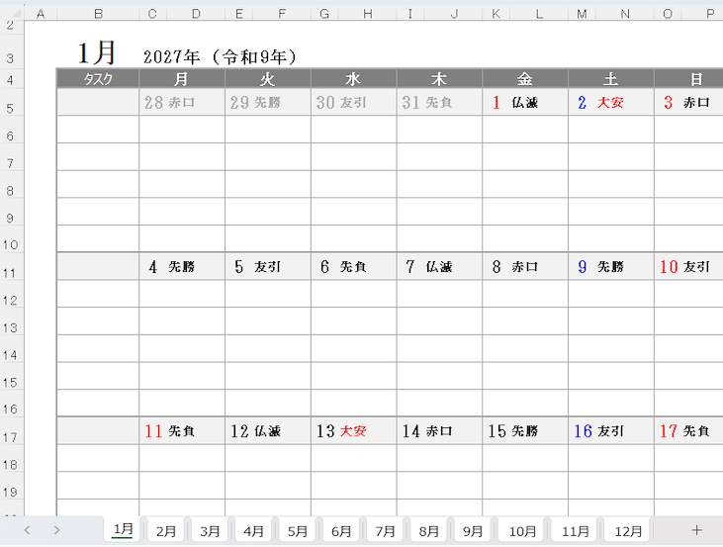Select the date cell 17 先負

688,430
